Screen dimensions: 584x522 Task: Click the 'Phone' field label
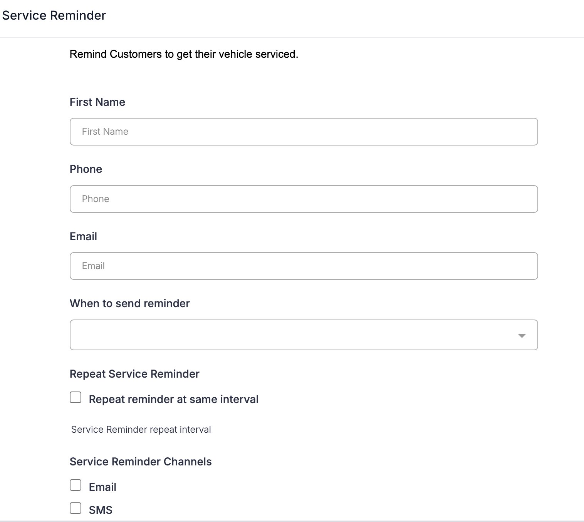point(86,169)
